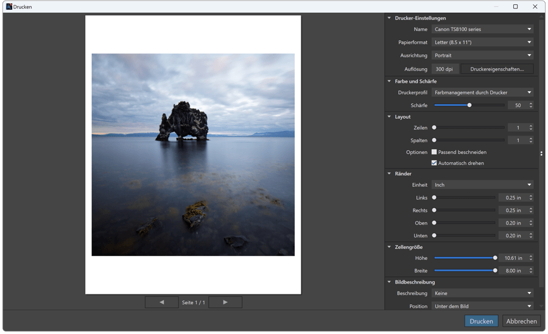Click the Drucken button
548x334 pixels.
[x=481, y=321]
